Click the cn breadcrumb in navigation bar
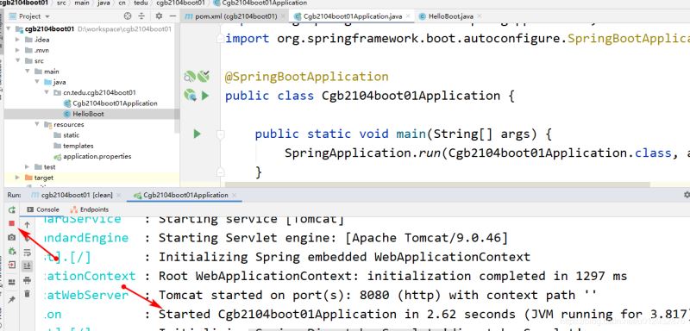The height and width of the screenshot is (331, 690). (x=122, y=3)
